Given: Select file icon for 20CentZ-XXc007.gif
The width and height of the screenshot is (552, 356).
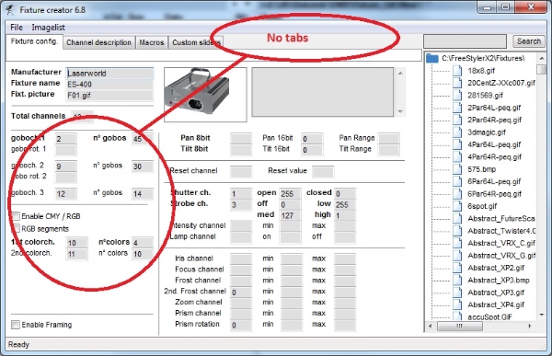Looking at the screenshot, I should 457,83.
